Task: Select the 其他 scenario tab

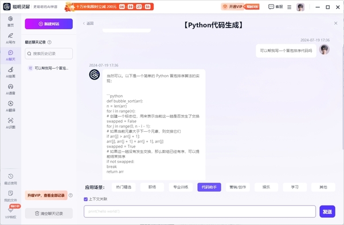Action: click(x=323, y=187)
